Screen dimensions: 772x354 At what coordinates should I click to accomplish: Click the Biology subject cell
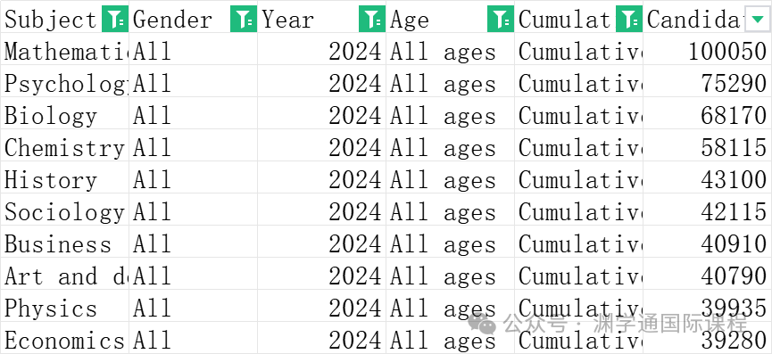tap(65, 113)
